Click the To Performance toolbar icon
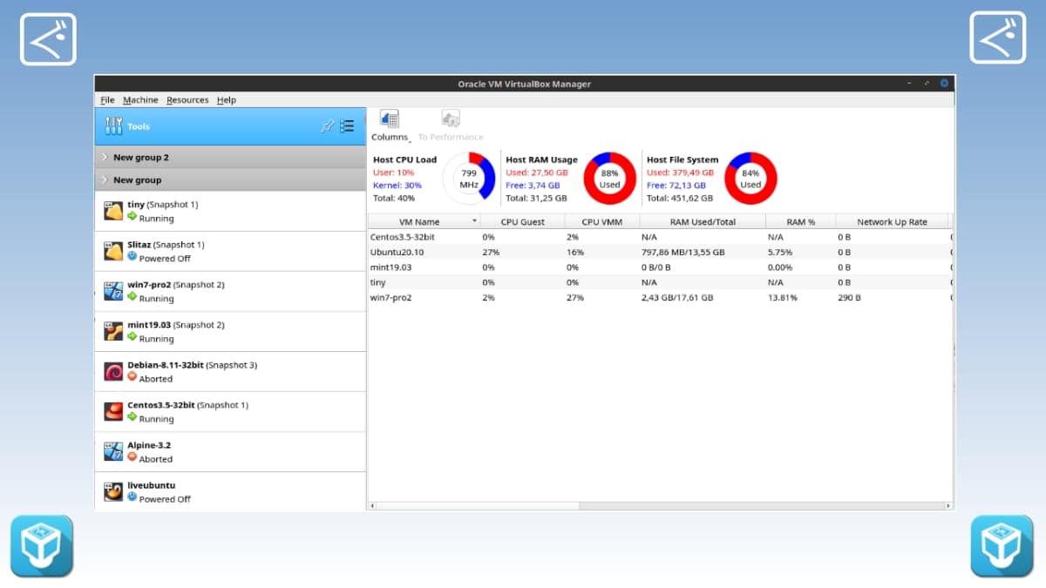The image size is (1046, 588). coord(451,120)
